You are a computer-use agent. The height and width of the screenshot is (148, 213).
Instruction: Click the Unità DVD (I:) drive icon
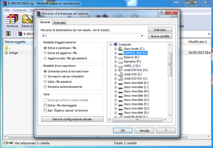coord(120,74)
